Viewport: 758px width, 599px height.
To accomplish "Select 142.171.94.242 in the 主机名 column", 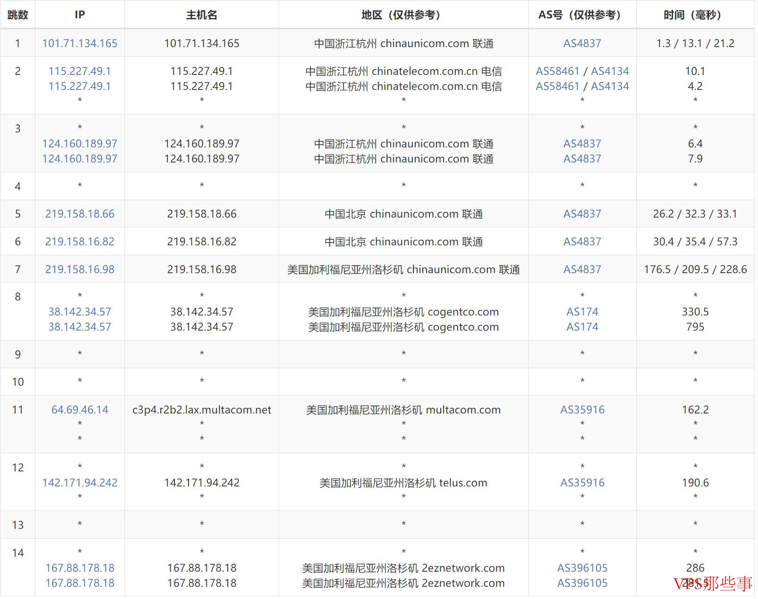I will (x=202, y=483).
